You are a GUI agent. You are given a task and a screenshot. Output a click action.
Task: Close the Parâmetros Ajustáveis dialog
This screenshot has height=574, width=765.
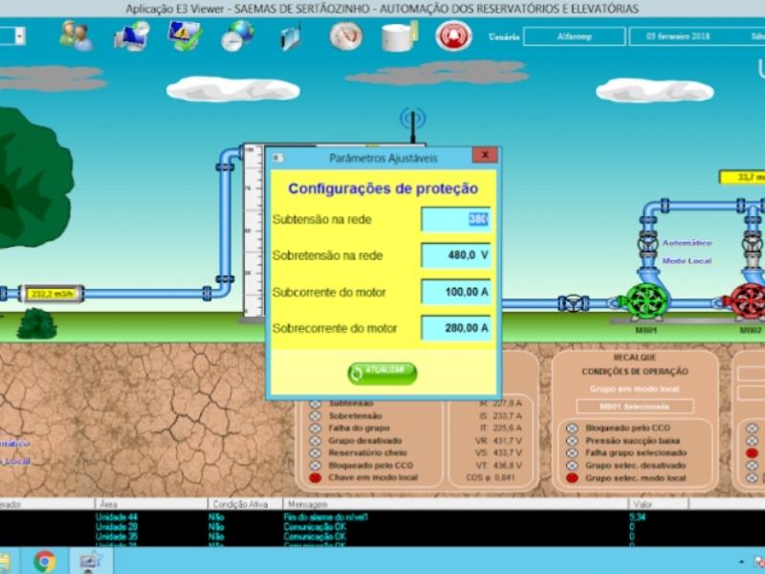coord(485,155)
